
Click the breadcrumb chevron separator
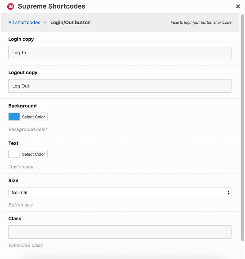pos(45,23)
